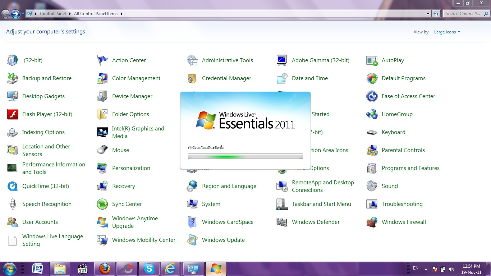Open the Action Center flag icon
Viewport: 491px width, 276px height.
[x=102, y=60]
